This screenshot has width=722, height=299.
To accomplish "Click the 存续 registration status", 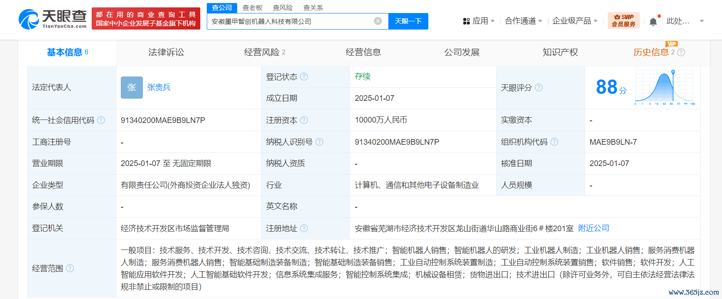I will [363, 76].
